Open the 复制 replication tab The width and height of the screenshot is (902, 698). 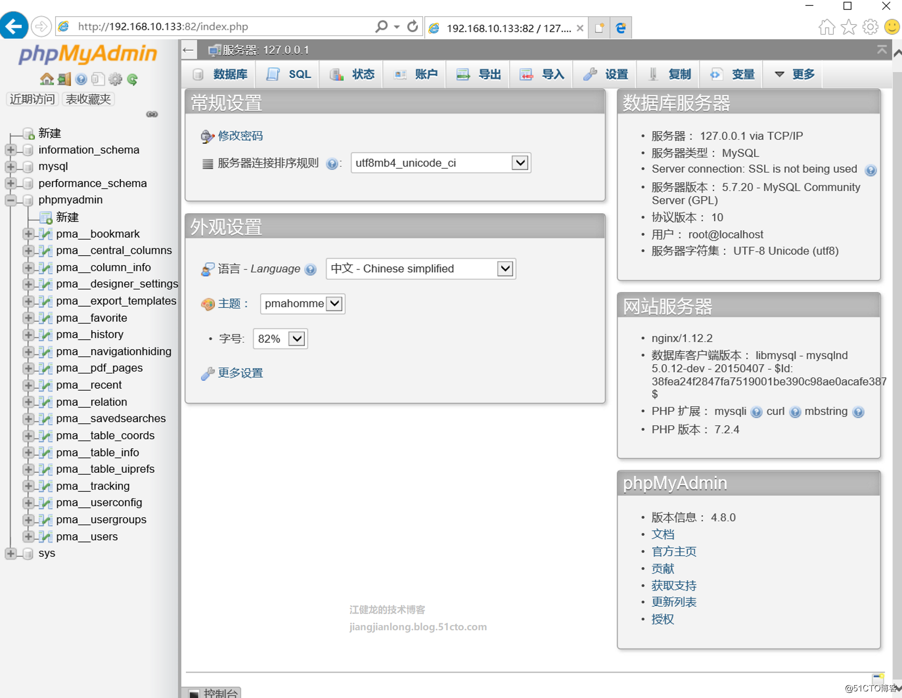669,75
